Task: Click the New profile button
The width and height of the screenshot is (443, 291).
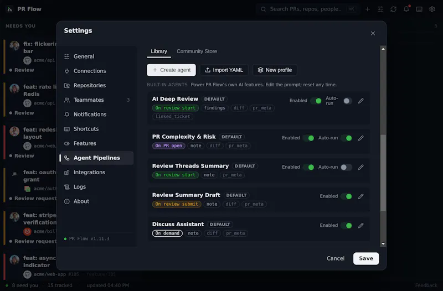Action: [275, 70]
